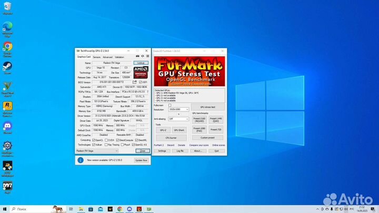
Task: Switch to the Advanced tab in GPU-Z
Action: (107, 57)
